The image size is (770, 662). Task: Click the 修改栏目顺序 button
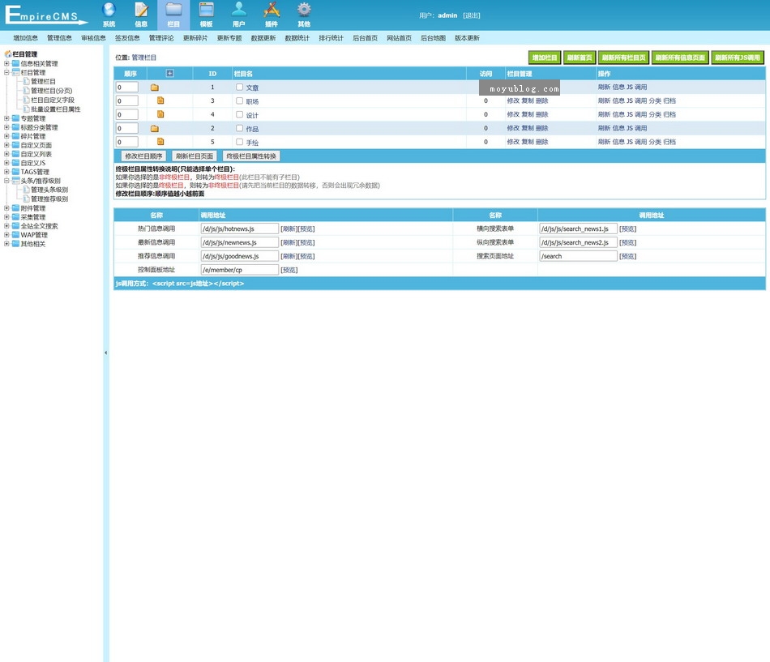point(143,156)
